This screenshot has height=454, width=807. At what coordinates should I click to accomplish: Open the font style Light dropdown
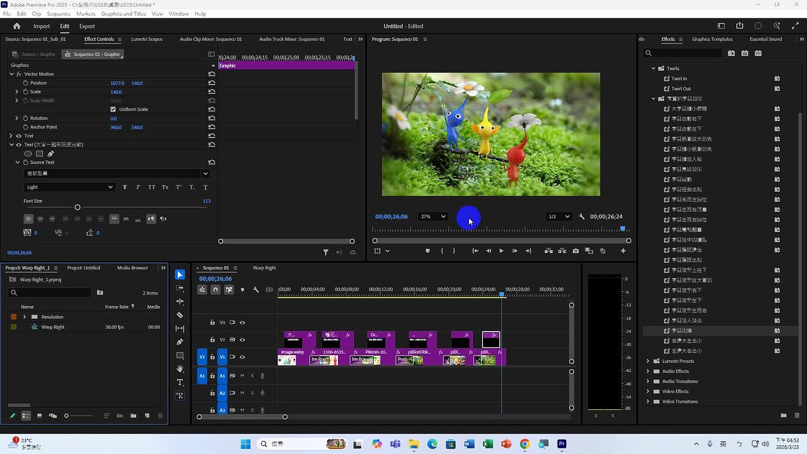pos(69,187)
